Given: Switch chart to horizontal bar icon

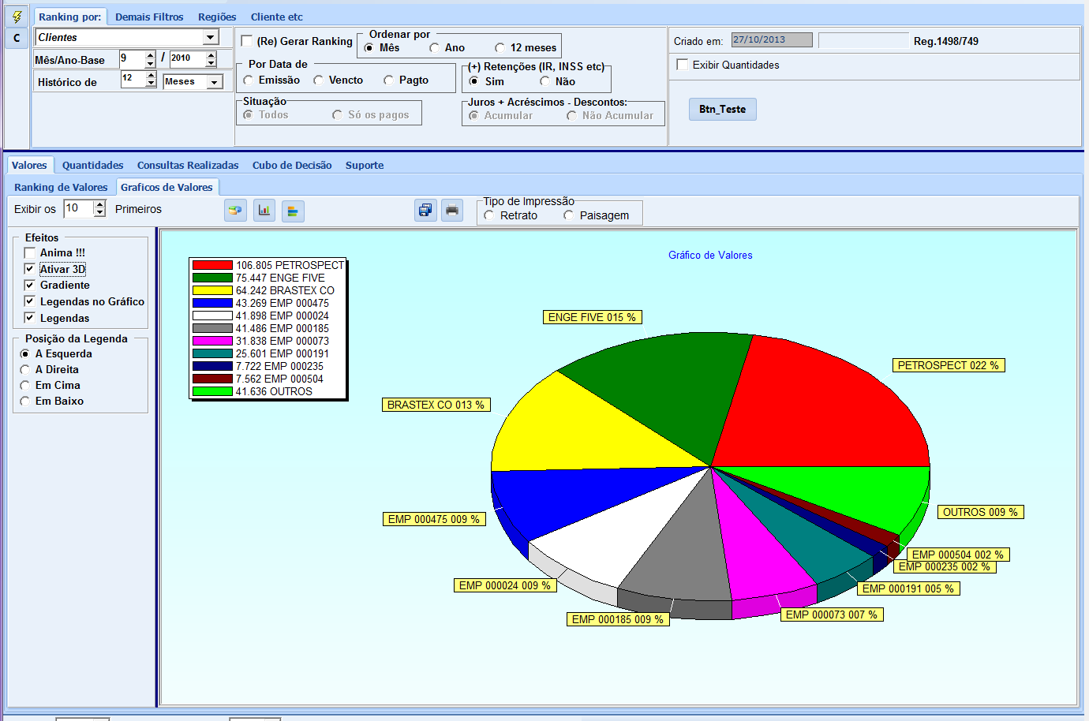Looking at the screenshot, I should 293,211.
